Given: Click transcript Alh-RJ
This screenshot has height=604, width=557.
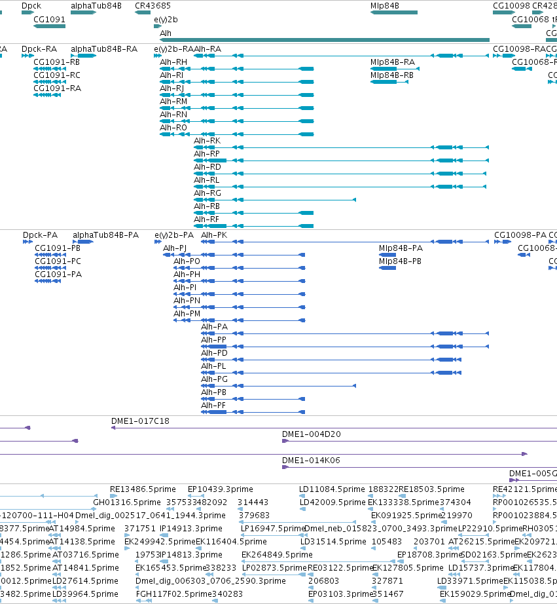Looking at the screenshot, I should coord(237,95).
